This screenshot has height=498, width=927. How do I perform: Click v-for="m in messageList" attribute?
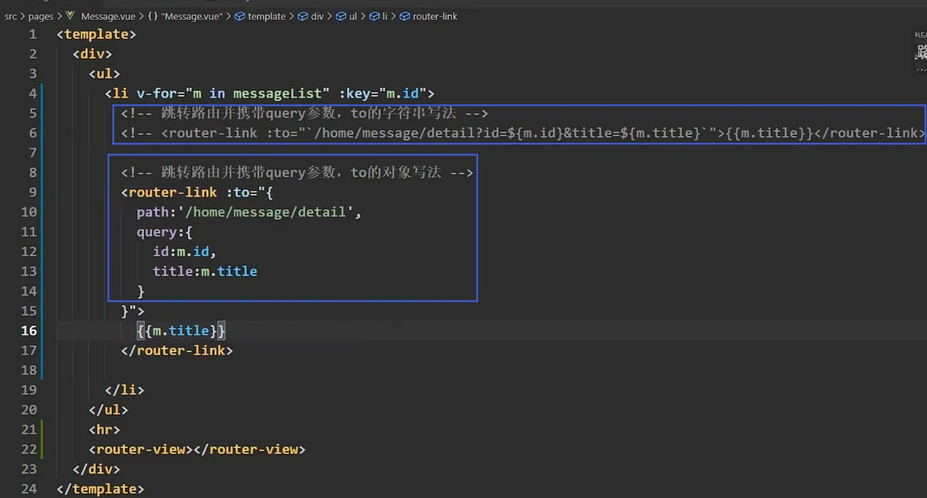[233, 93]
